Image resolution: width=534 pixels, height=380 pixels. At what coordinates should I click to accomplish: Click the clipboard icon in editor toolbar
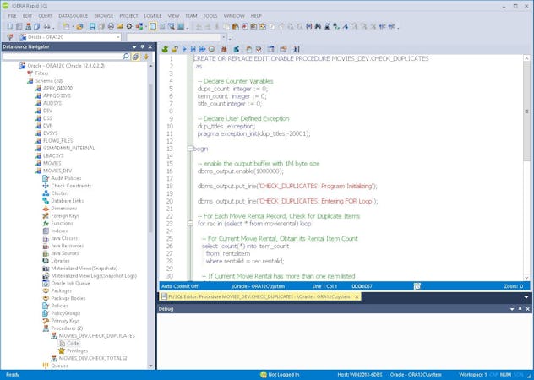249,49
